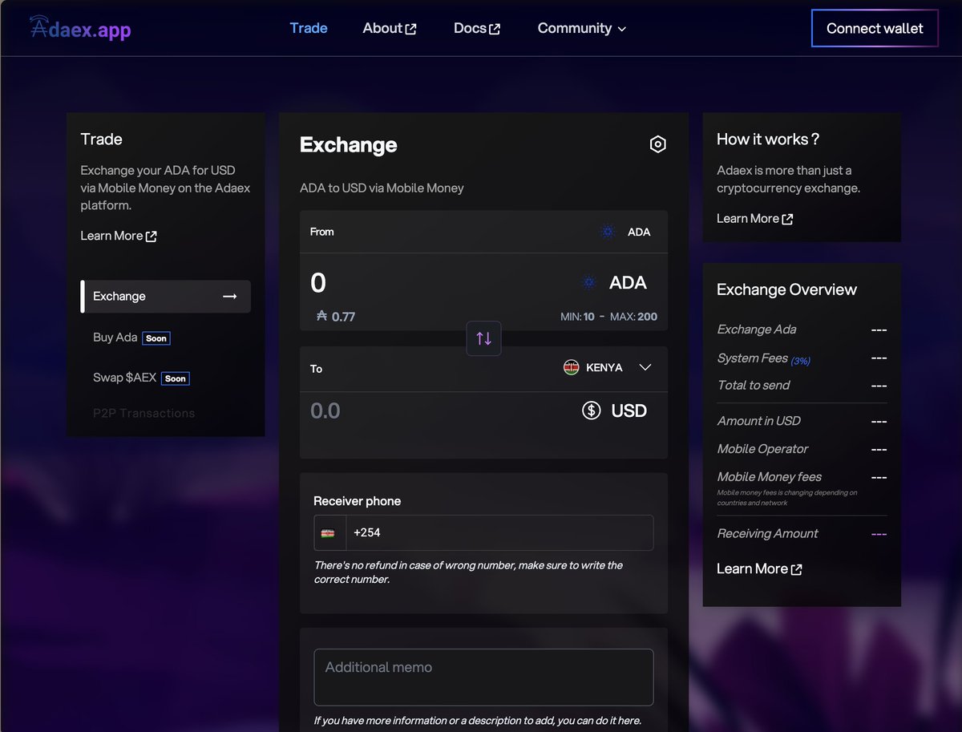Click the swap direction arrows button
Image resolution: width=962 pixels, height=732 pixels.
(x=484, y=338)
